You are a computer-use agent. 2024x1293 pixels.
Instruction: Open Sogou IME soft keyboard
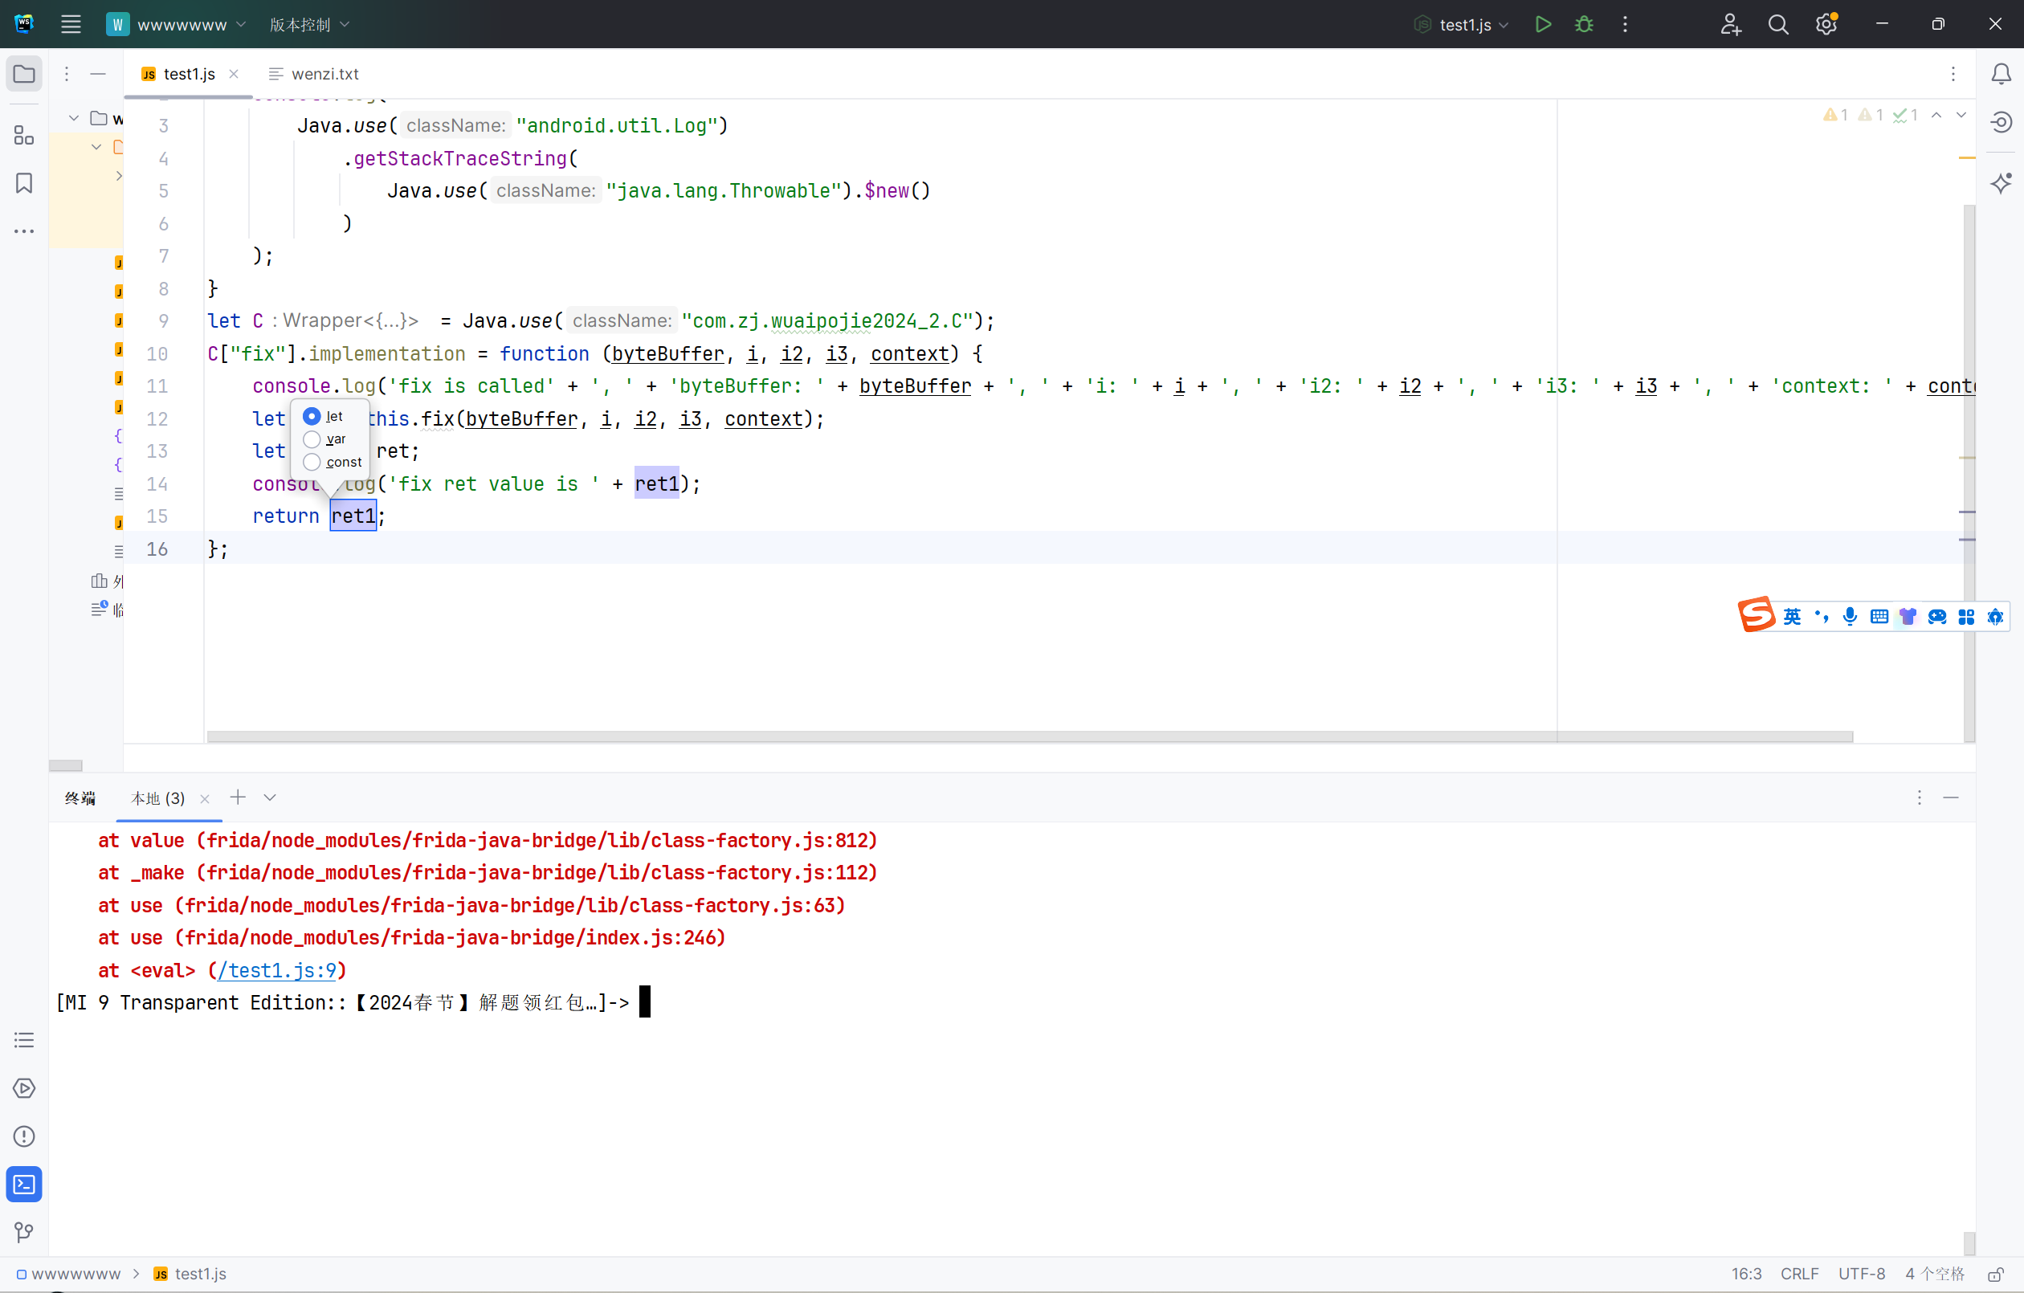tap(1879, 616)
